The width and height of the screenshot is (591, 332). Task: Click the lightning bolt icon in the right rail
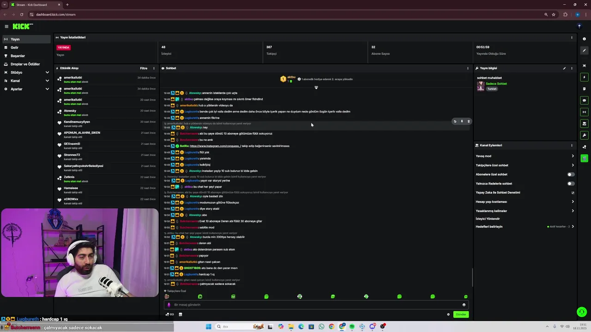click(584, 77)
